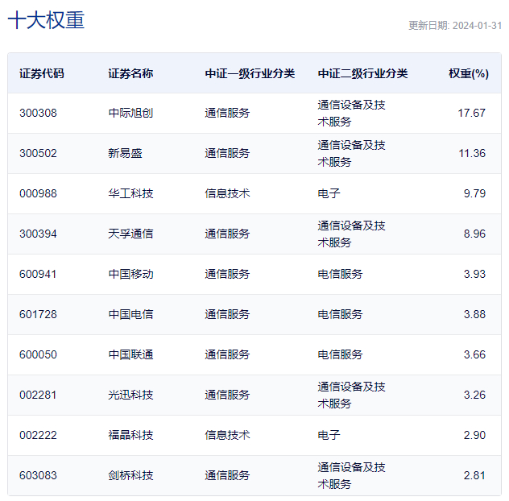Viewport: 509px width, 501px height.
Task: Click 剑桥科技 in the table
Action: click(130, 475)
